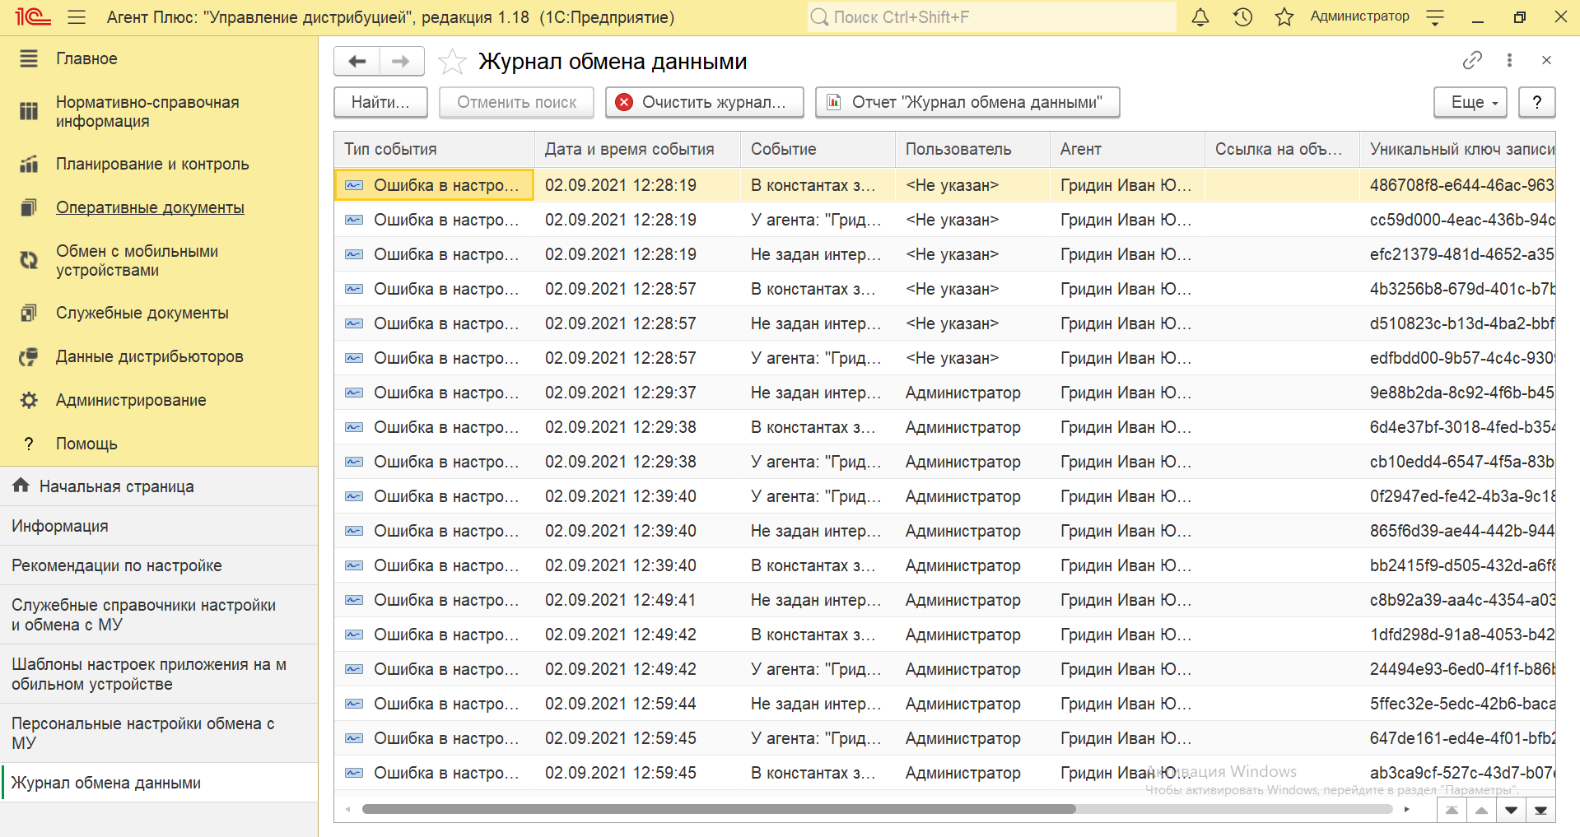Screen dimensions: 1580x837
Task: Open Оперативные документы section
Action: click(x=150, y=207)
